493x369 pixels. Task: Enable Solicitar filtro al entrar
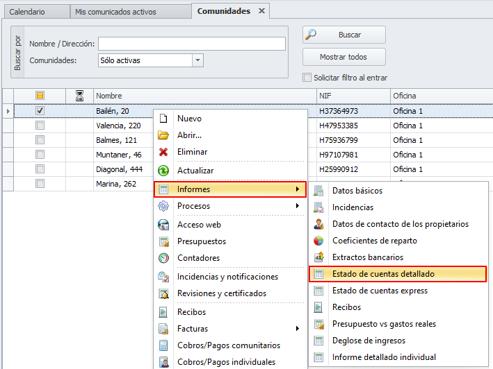(307, 78)
